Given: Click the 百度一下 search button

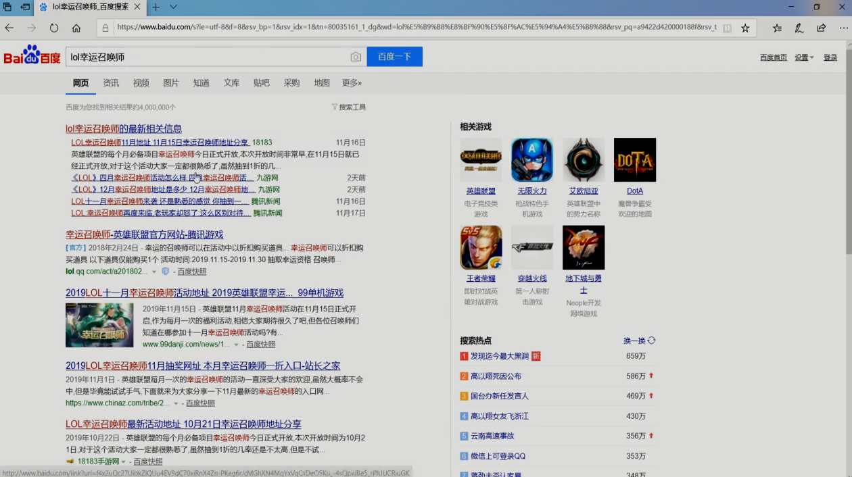Looking at the screenshot, I should coord(394,57).
